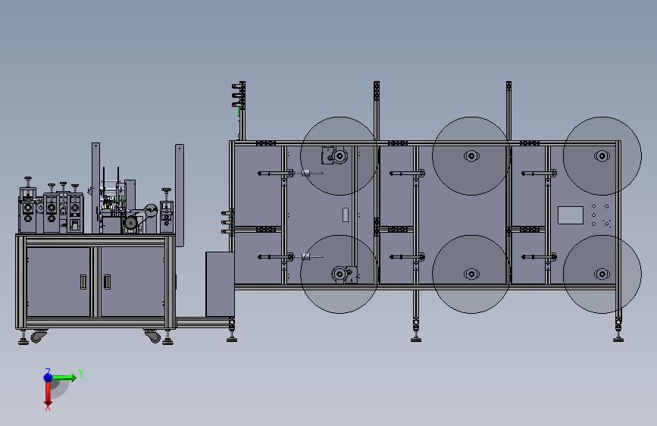Select the right cabinet door handle
The width and height of the screenshot is (657, 426).
(x=108, y=282)
